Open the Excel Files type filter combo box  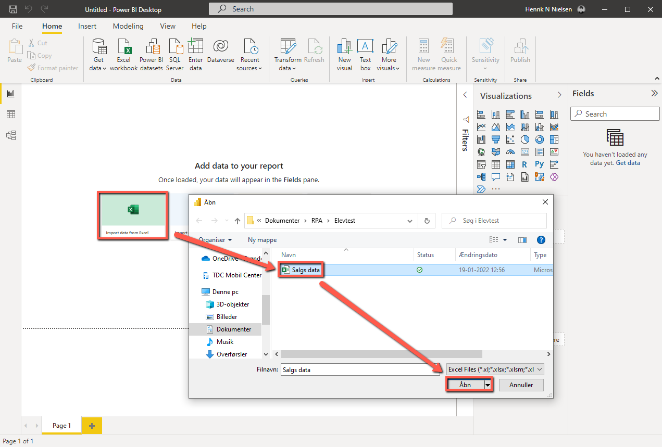click(495, 369)
